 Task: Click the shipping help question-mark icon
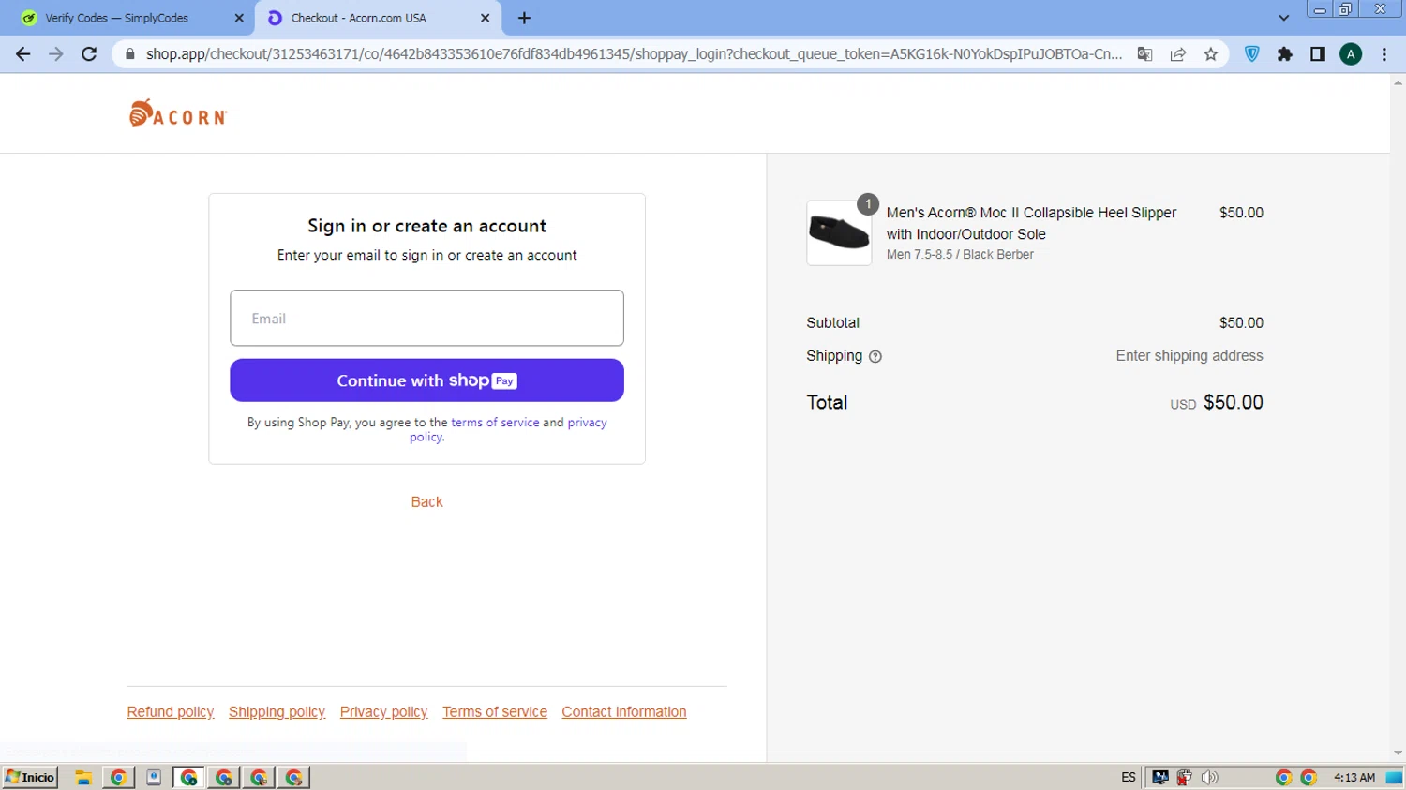pyautogui.click(x=875, y=357)
